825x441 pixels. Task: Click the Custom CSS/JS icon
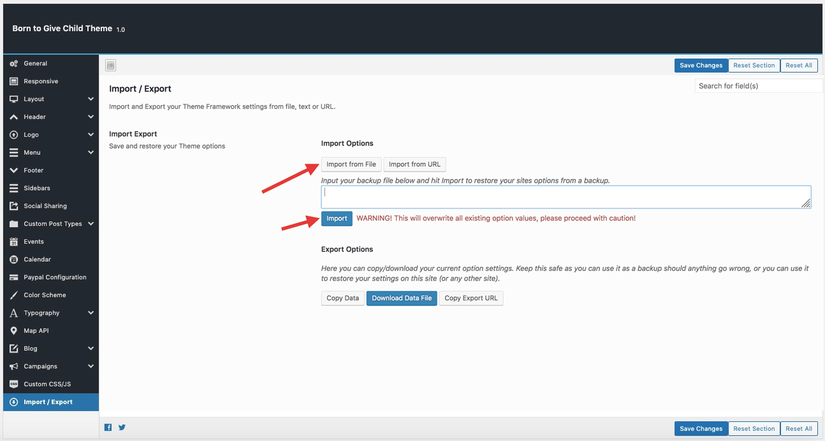(14, 384)
